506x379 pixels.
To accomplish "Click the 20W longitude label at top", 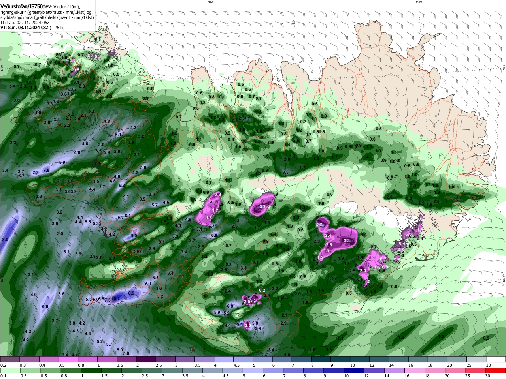I will 210,2.
